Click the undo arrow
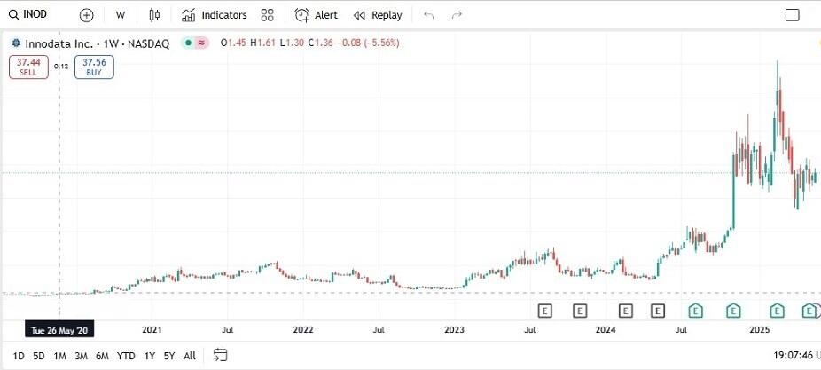Image resolution: width=821 pixels, height=370 pixels. pyautogui.click(x=429, y=15)
